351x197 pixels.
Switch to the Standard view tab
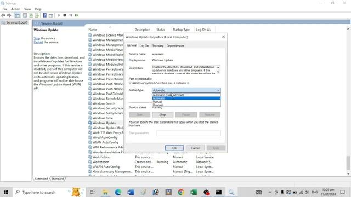(x=57, y=179)
